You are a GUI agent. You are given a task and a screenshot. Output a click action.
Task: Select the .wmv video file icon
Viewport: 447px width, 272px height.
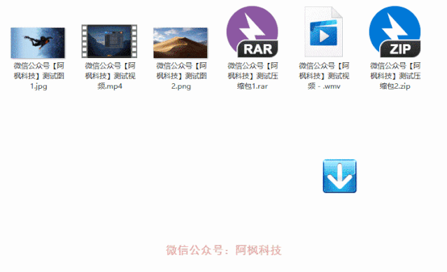[x=324, y=31]
